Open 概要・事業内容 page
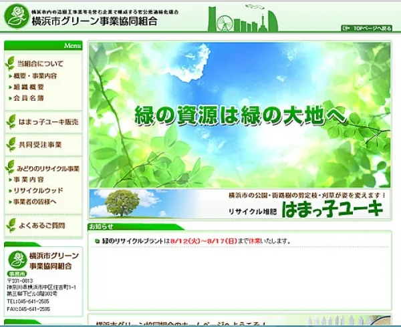This screenshot has height=327, width=401. click(x=35, y=76)
